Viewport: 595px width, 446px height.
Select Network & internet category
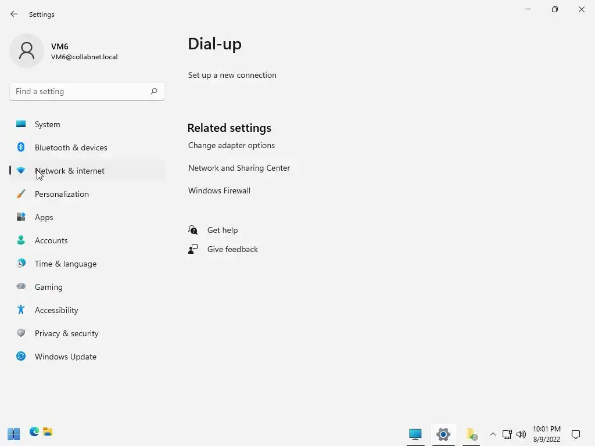pyautogui.click(x=87, y=171)
